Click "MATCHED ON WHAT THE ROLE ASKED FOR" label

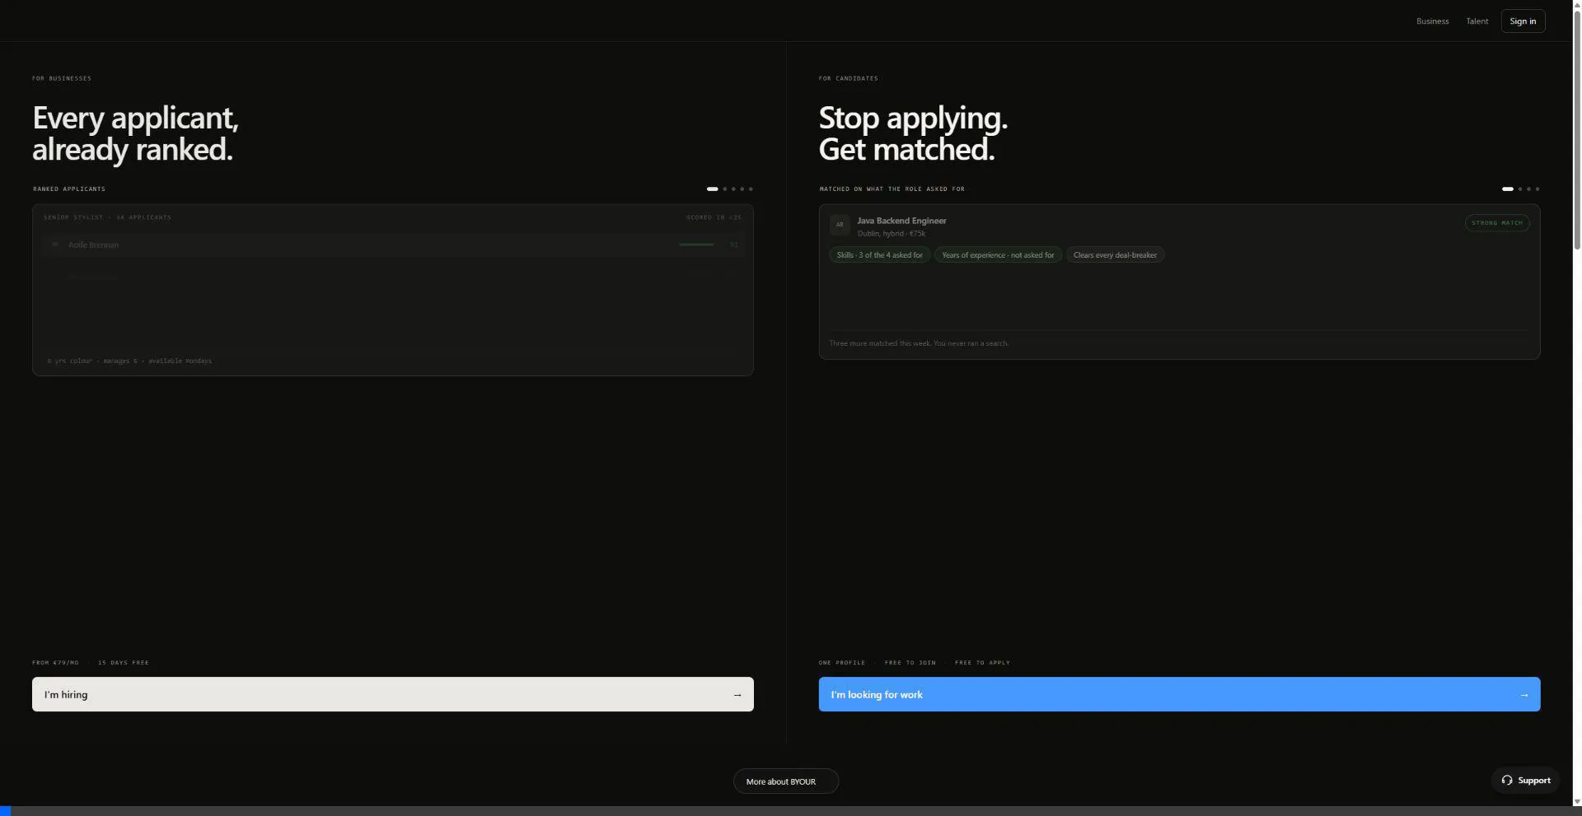point(892,189)
